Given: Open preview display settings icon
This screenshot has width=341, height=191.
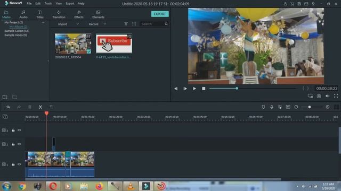Looking at the screenshot, I should point(310,96).
